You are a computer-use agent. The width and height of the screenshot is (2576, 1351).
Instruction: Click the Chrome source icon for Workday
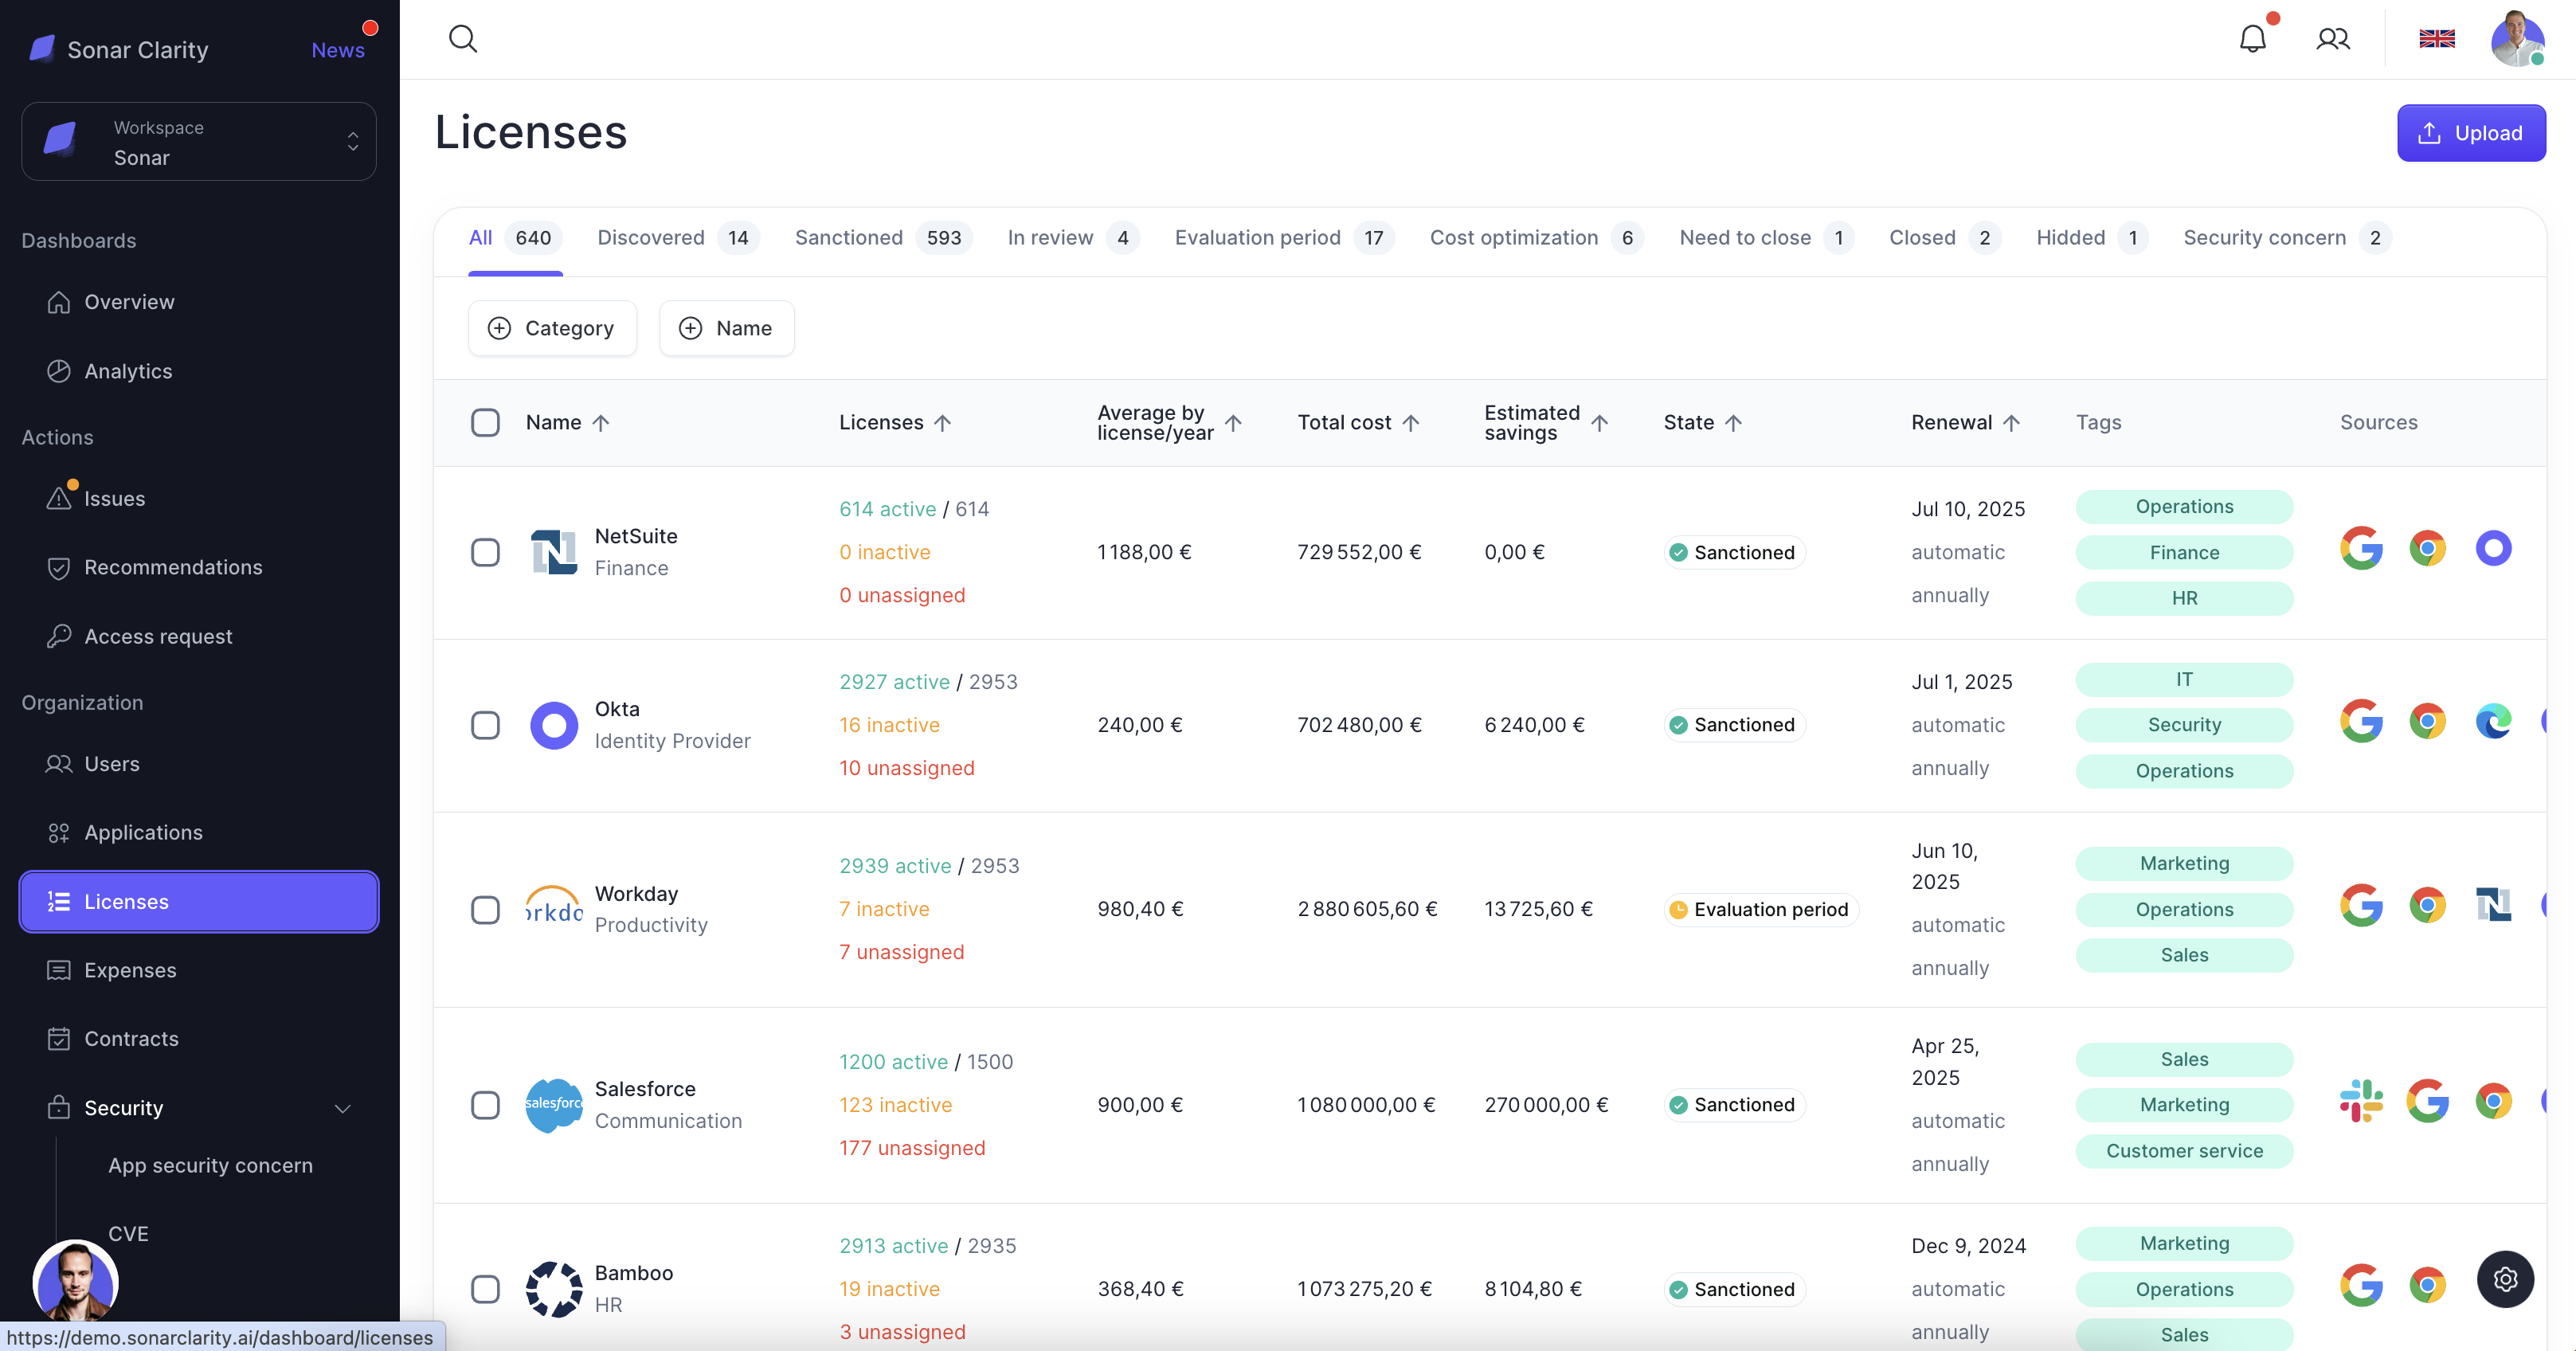pyautogui.click(x=2427, y=905)
